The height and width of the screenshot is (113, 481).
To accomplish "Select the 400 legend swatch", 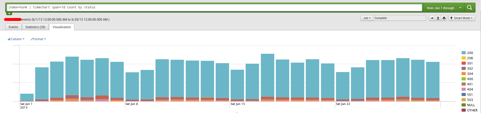I will [x=464, y=79].
